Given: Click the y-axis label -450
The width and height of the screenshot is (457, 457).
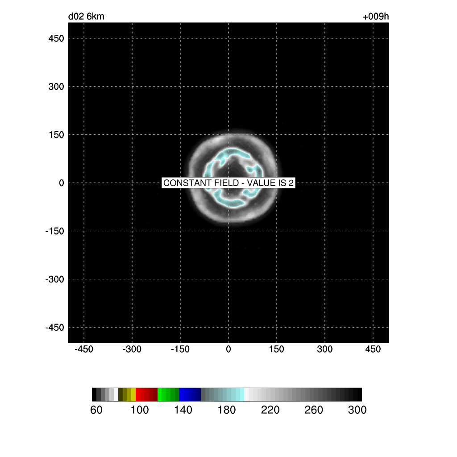Looking at the screenshot, I should point(55,327).
